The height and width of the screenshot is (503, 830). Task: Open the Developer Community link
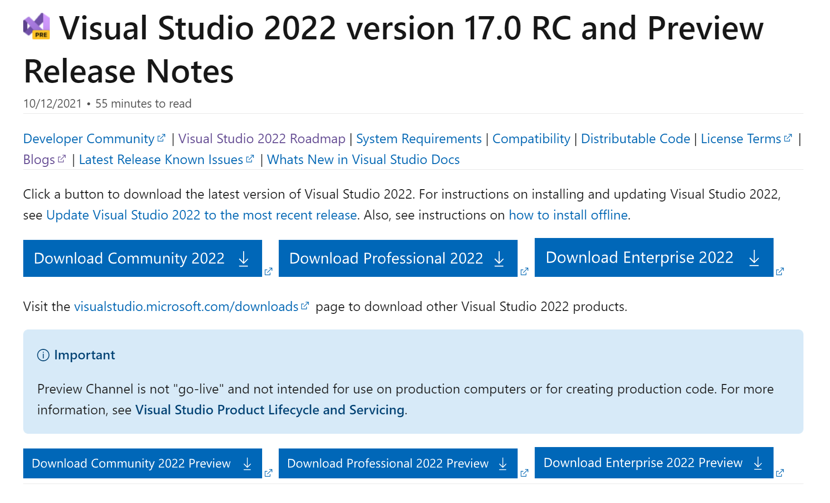click(89, 139)
